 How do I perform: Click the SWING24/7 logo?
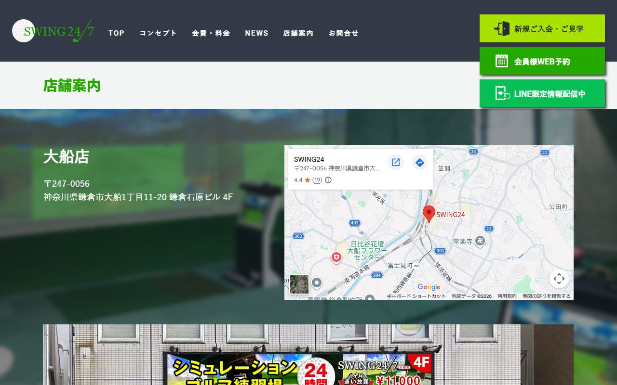(x=53, y=31)
